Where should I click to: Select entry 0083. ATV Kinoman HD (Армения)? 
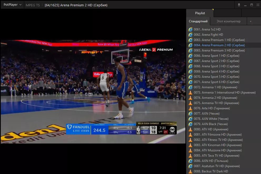point(224,145)
